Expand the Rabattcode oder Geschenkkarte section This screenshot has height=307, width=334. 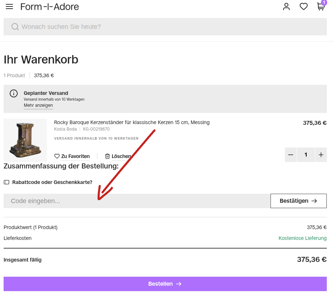[52, 182]
